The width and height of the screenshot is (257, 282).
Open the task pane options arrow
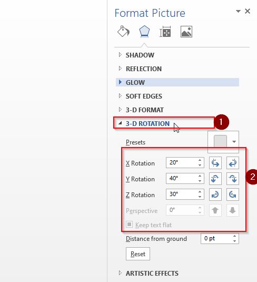(238, 11)
